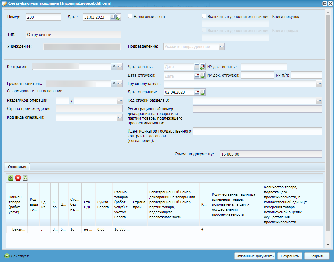Image resolution: width=334 pixels, height=262 pixels.
Task: Click the Тип field Отгрузочный
Action: pos(73,34)
